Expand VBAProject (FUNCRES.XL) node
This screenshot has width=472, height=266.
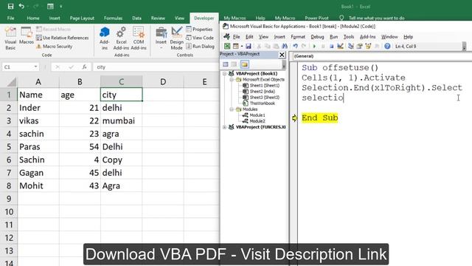224,127
